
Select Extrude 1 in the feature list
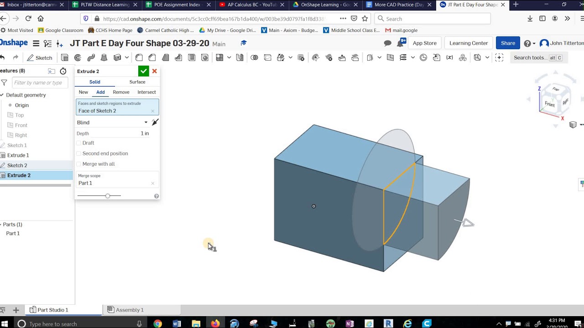19,155
